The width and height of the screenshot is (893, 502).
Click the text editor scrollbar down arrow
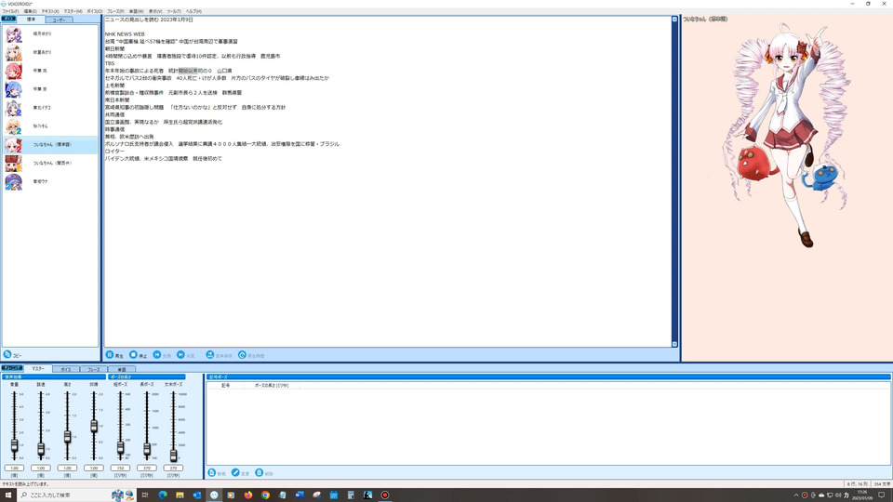tap(675, 344)
